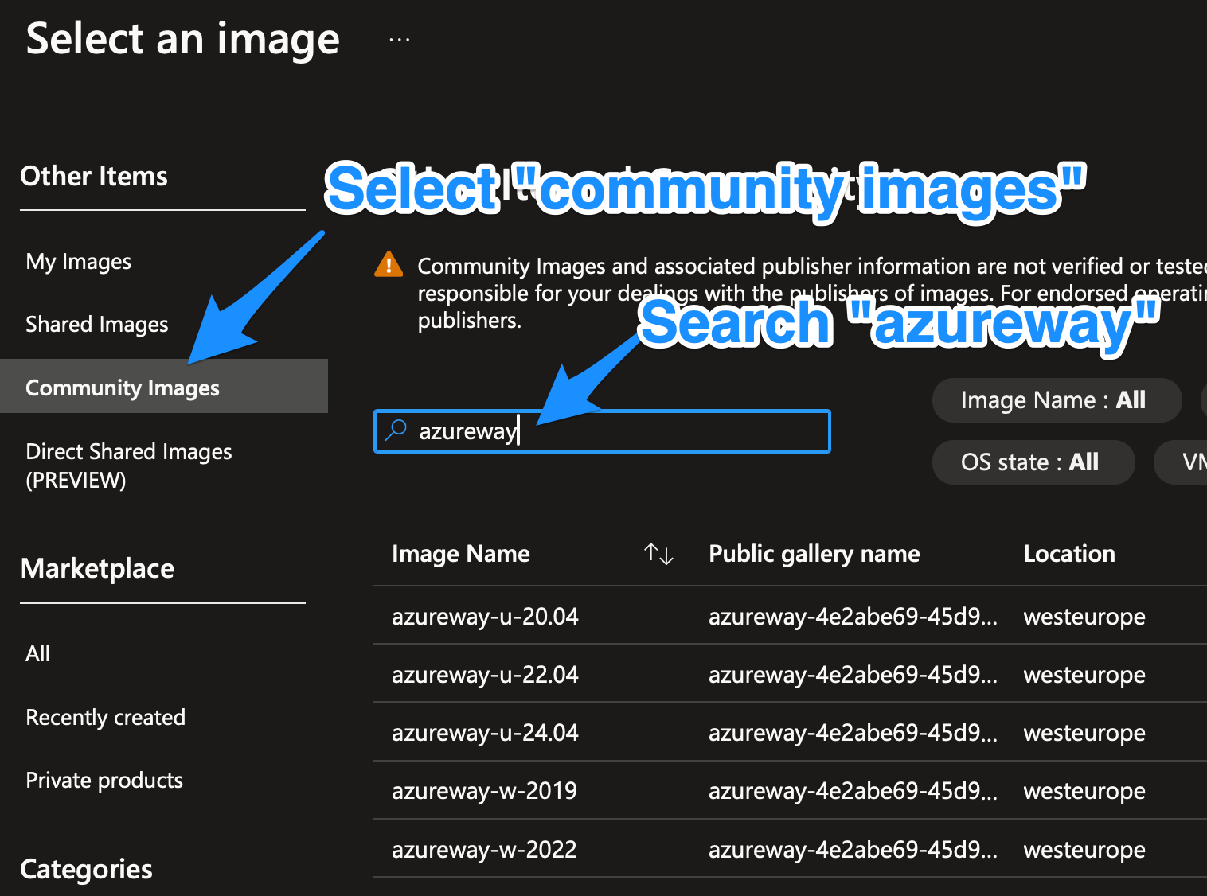The width and height of the screenshot is (1207, 896).
Task: Select the azureway-w-2022 image row
Action: pos(484,849)
